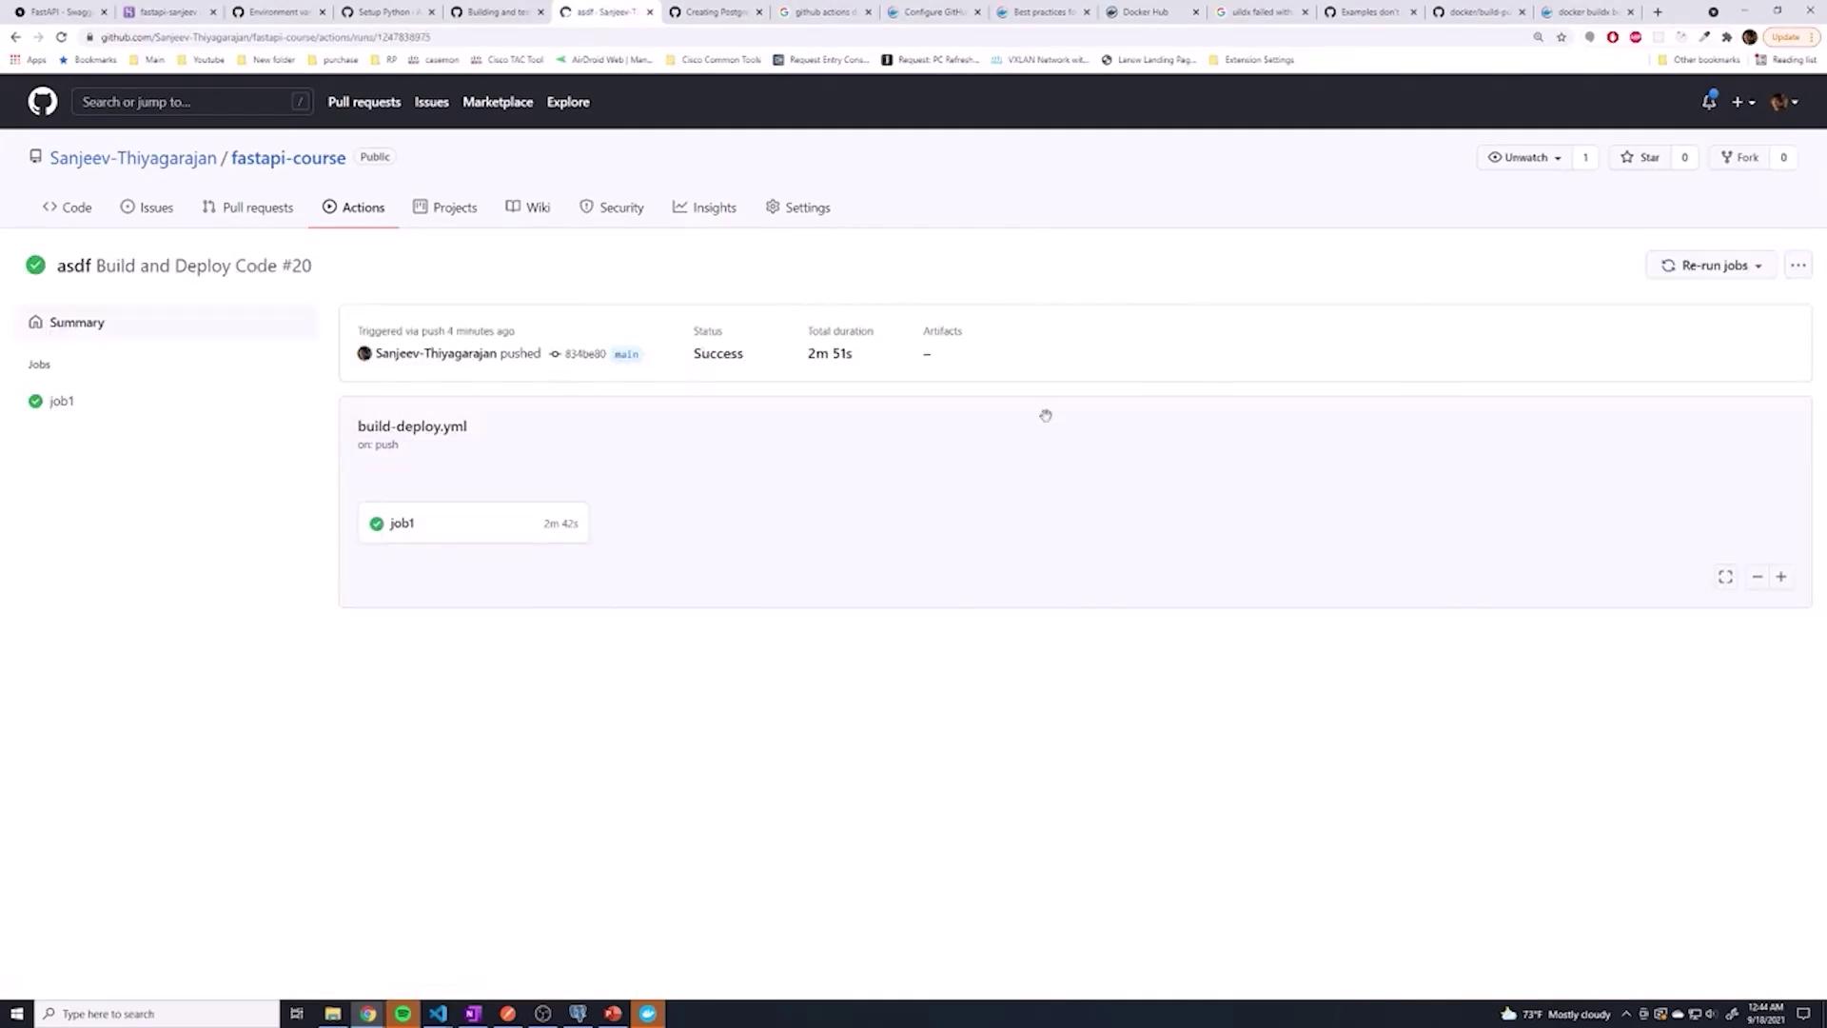Click the browser address bar

click(799, 37)
